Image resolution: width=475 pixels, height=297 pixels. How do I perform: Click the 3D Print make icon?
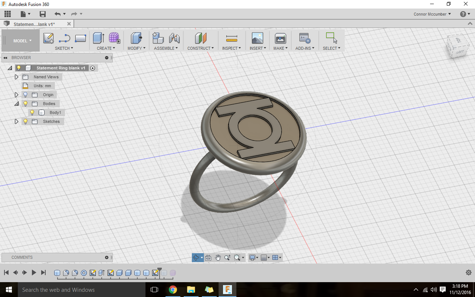280,38
